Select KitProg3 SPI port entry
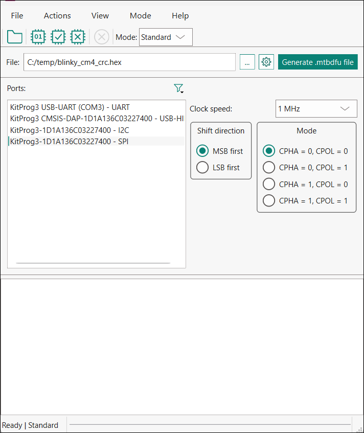 point(97,142)
